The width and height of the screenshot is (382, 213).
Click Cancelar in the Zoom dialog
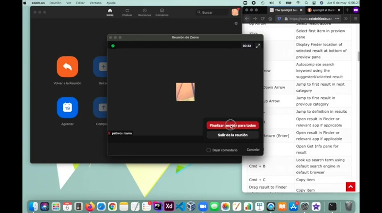coord(253,150)
